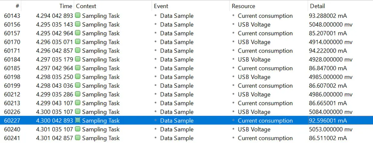Click the # column header
373x143 pixels.
pyautogui.click(x=17, y=6)
